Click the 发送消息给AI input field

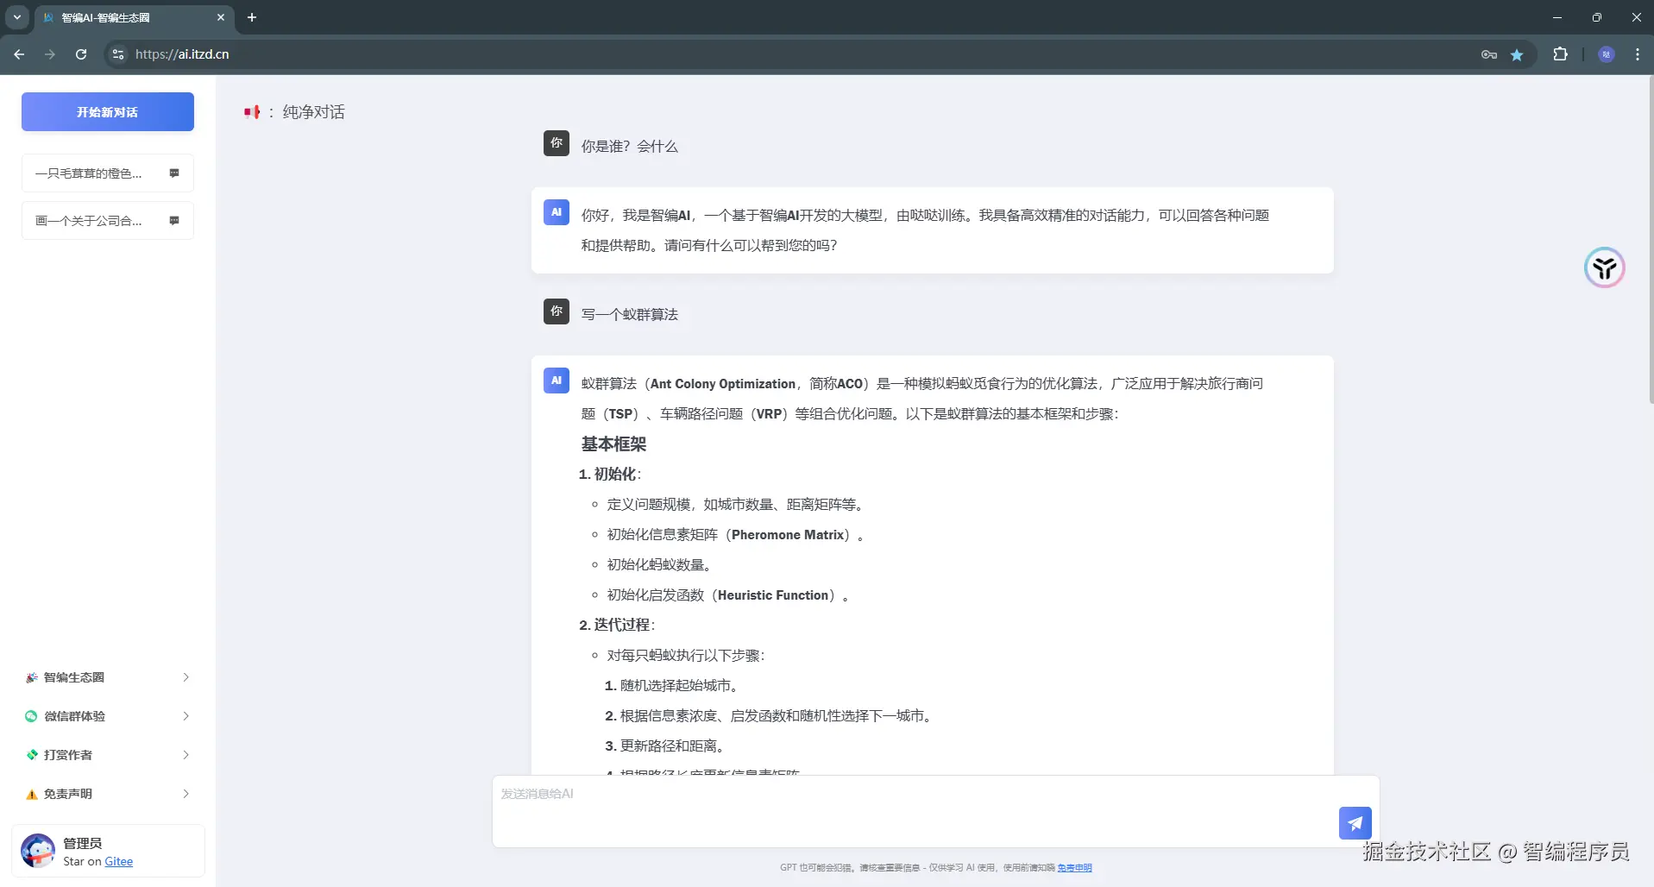tap(863, 793)
